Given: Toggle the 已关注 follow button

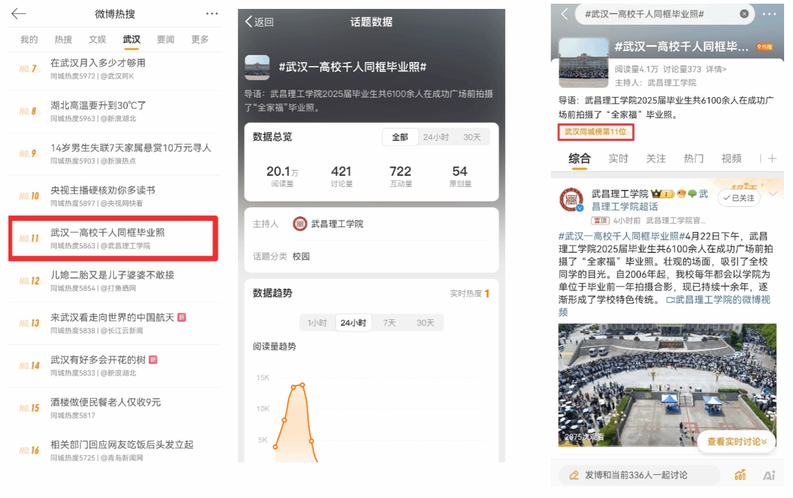Looking at the screenshot, I should tap(738, 198).
